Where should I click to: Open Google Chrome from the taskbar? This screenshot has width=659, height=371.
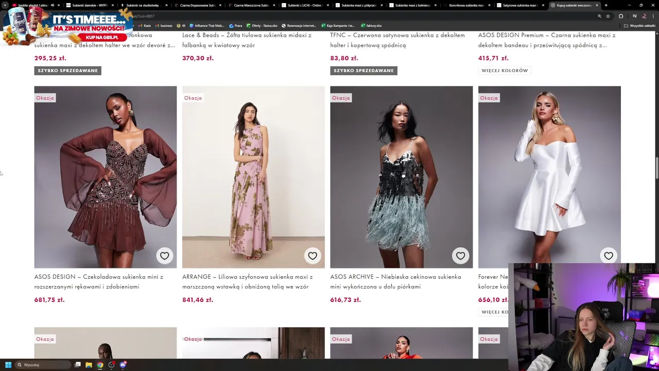[100, 365]
